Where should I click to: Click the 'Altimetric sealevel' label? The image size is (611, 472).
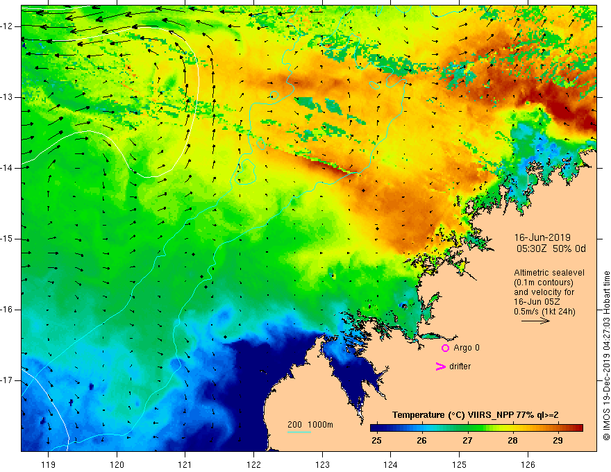point(549,273)
